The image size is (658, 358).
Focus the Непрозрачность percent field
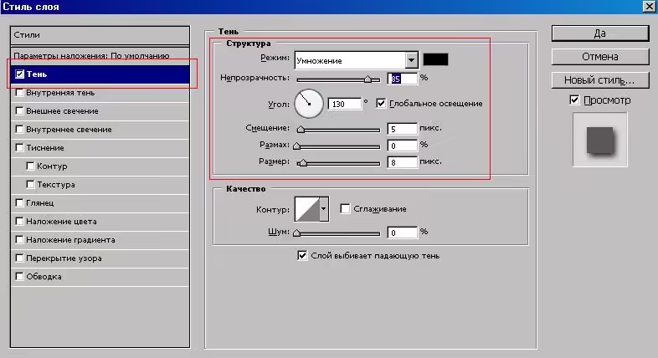tap(403, 79)
